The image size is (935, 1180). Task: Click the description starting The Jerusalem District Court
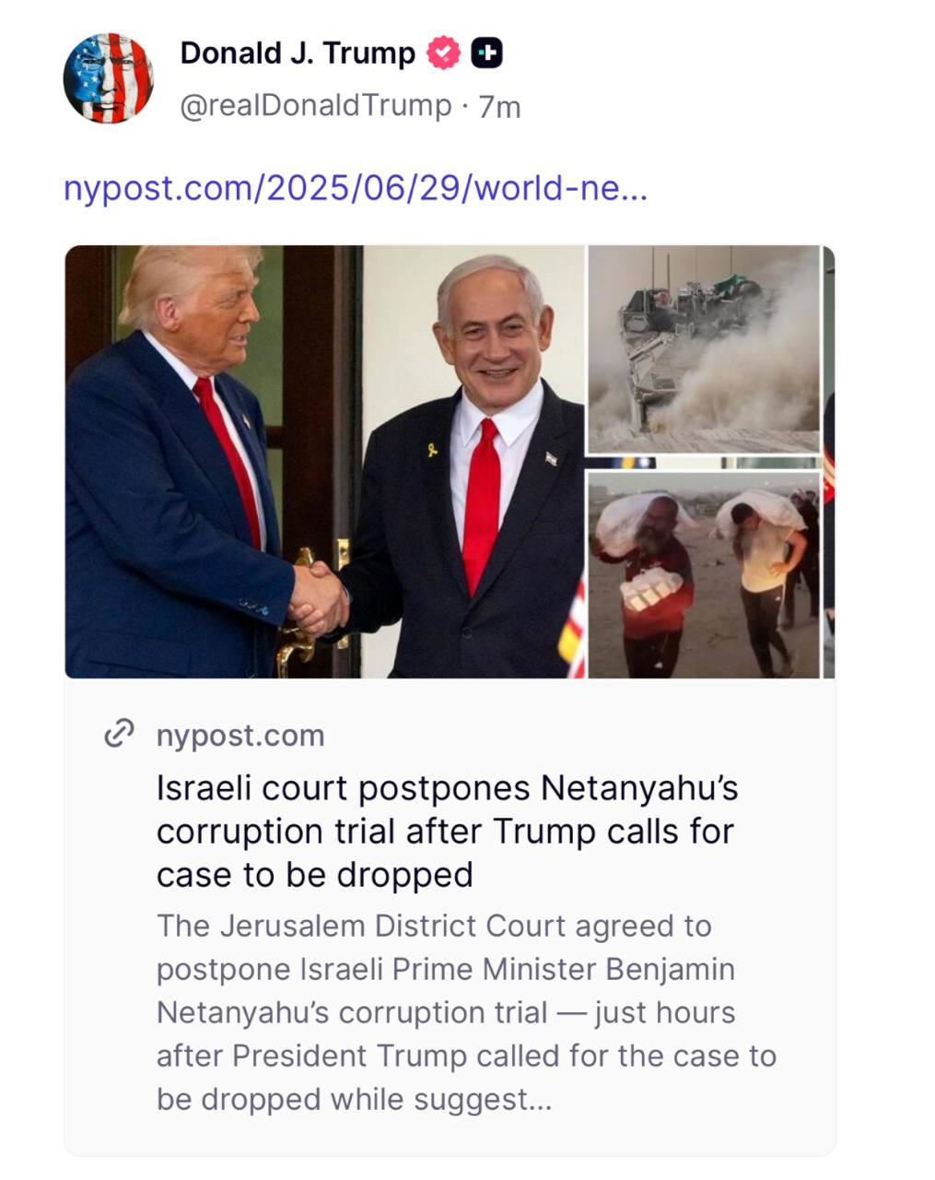pos(466,1012)
